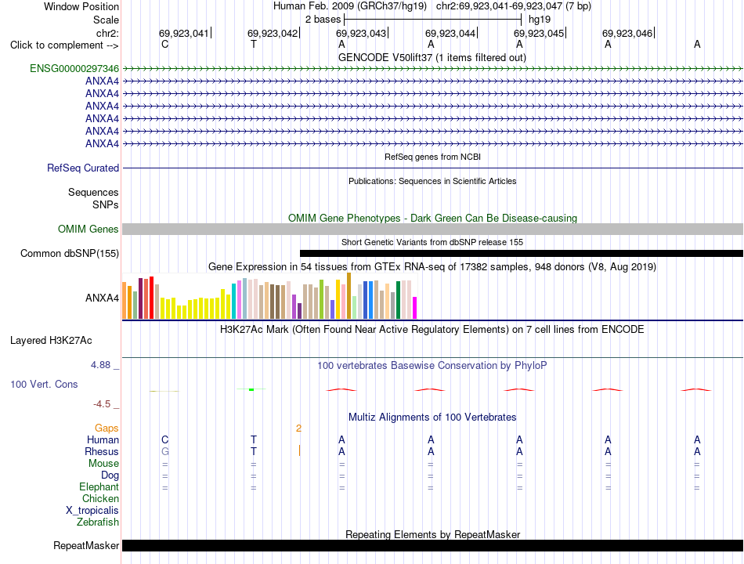Click the SNPs track label
This screenshot has width=744, height=564.
click(x=106, y=204)
